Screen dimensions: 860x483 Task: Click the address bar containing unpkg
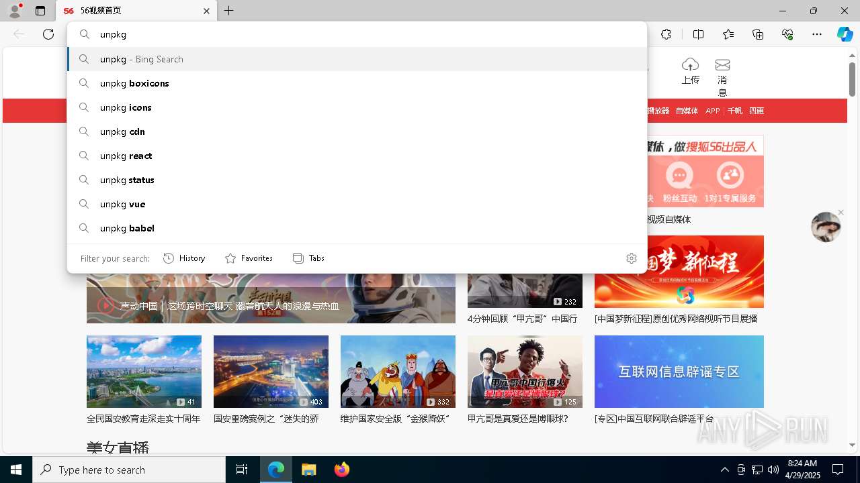tap(357, 34)
